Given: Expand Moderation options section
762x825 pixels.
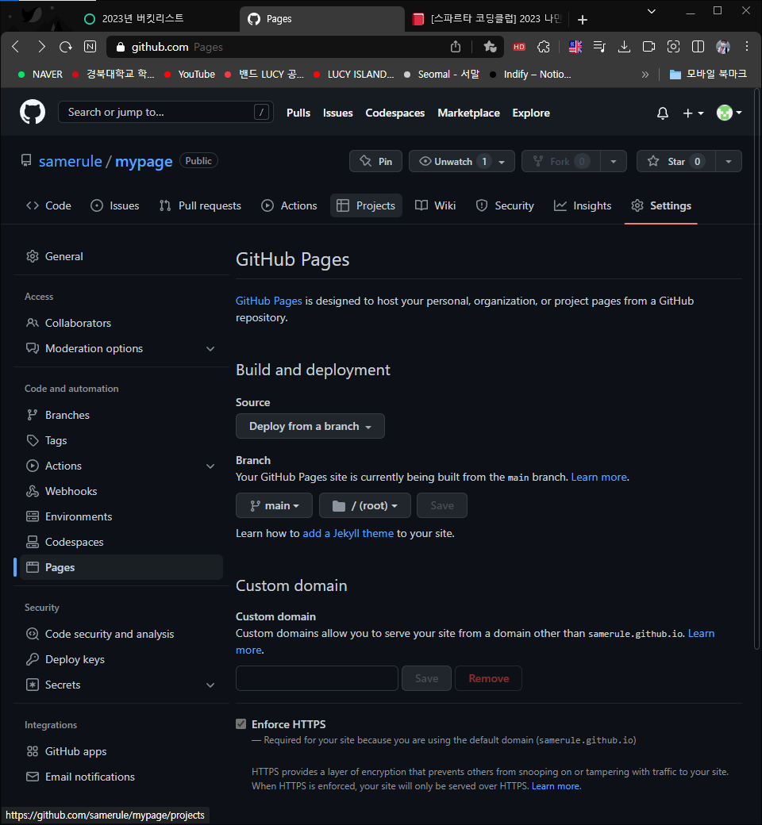Looking at the screenshot, I should pyautogui.click(x=121, y=348).
